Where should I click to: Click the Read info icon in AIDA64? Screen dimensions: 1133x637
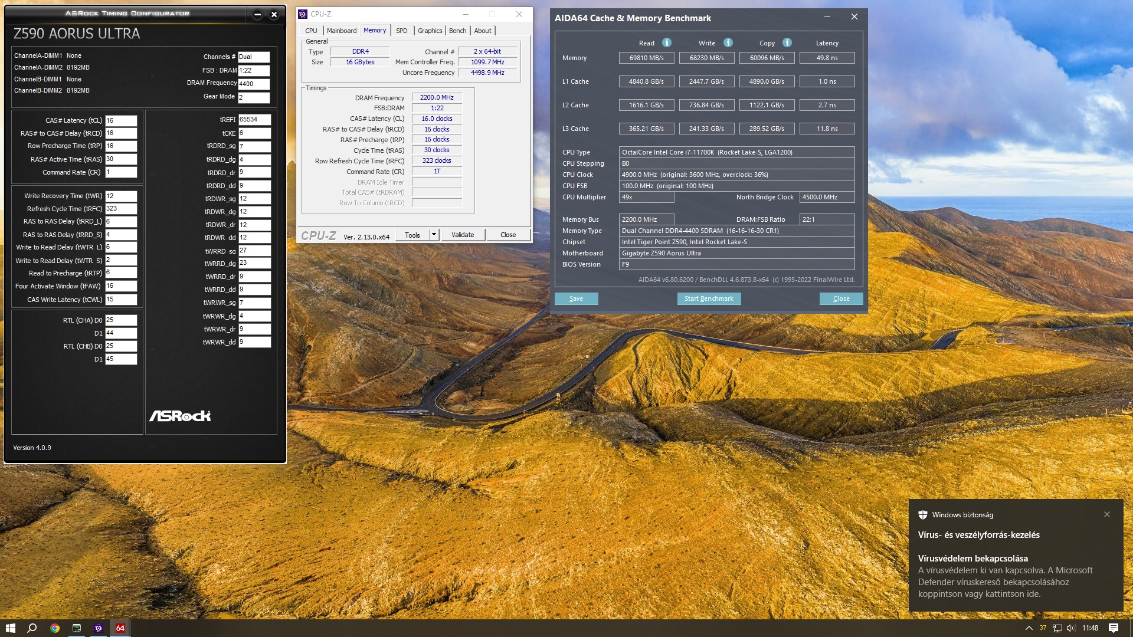(x=667, y=42)
